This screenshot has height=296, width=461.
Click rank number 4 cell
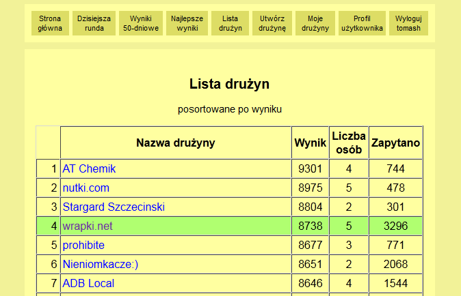pos(48,226)
